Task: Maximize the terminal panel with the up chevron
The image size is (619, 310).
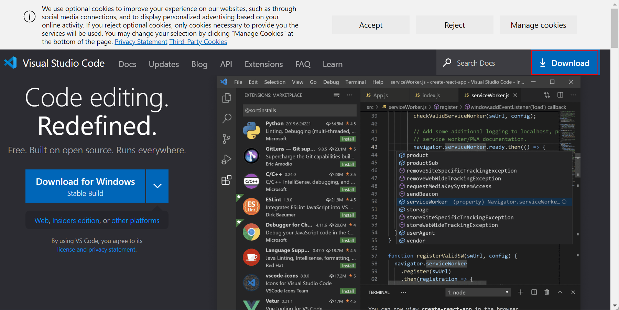Action: coord(560,292)
